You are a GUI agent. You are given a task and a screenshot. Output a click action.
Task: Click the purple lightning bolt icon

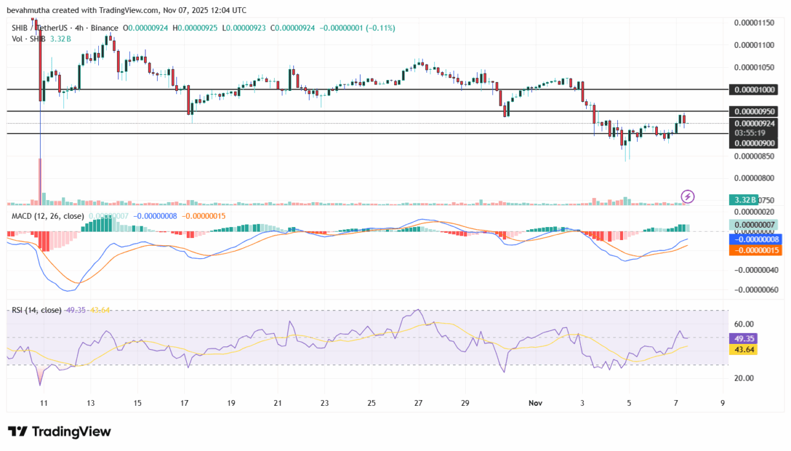pyautogui.click(x=688, y=196)
